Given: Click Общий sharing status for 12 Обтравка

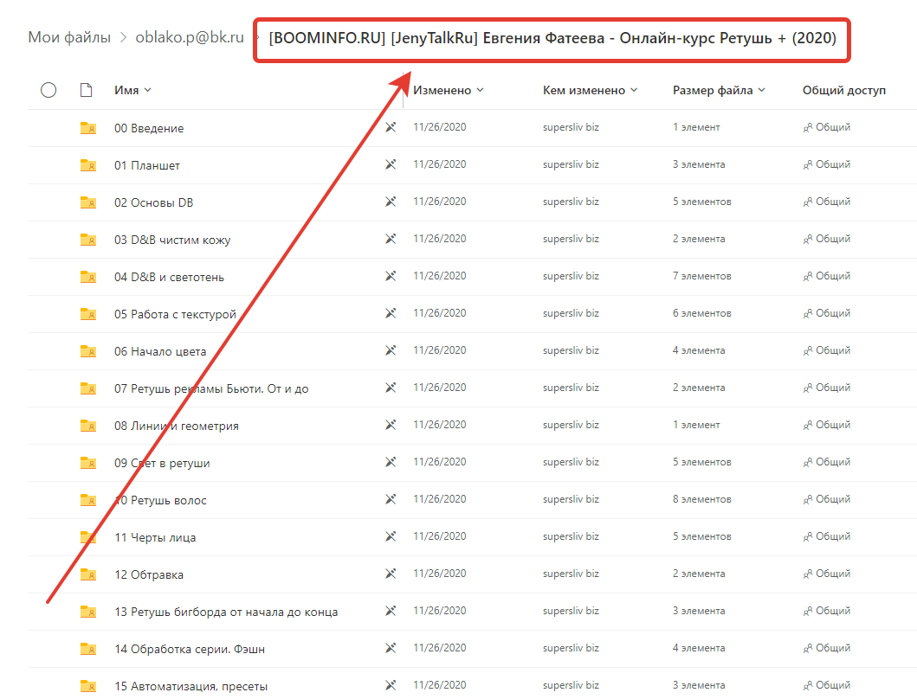Looking at the screenshot, I should pos(833,574).
